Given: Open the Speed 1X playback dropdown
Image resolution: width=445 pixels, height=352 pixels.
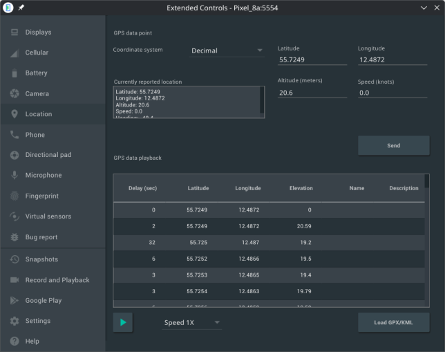Looking at the screenshot, I should pos(192,322).
